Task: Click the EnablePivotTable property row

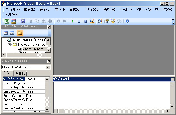Action: coord(24,108)
